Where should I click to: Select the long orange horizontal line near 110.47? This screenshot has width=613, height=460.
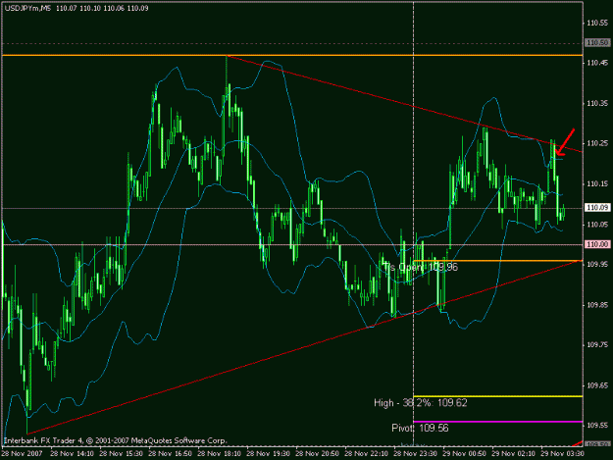click(292, 56)
